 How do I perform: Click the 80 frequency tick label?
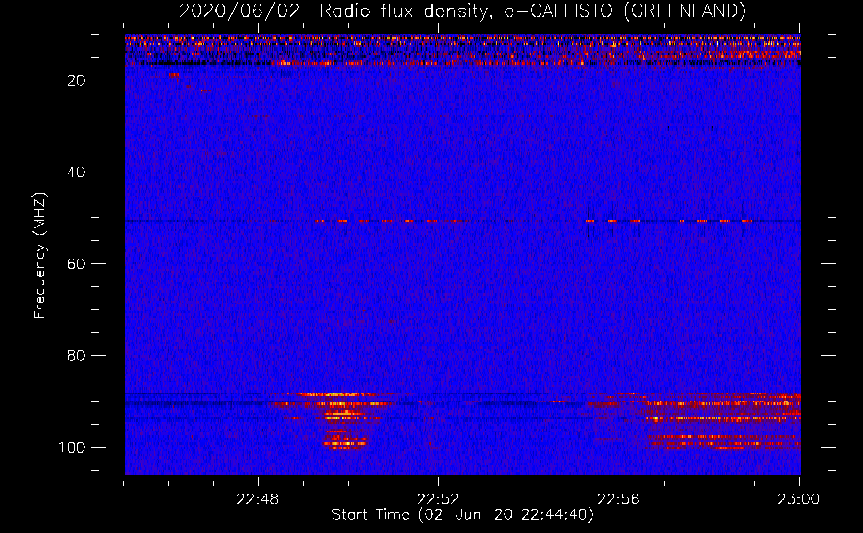pos(76,356)
